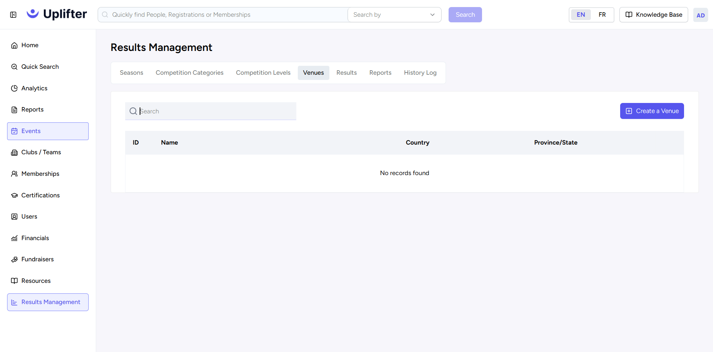Click the Memberships person icon
The width and height of the screenshot is (713, 352).
14,174
